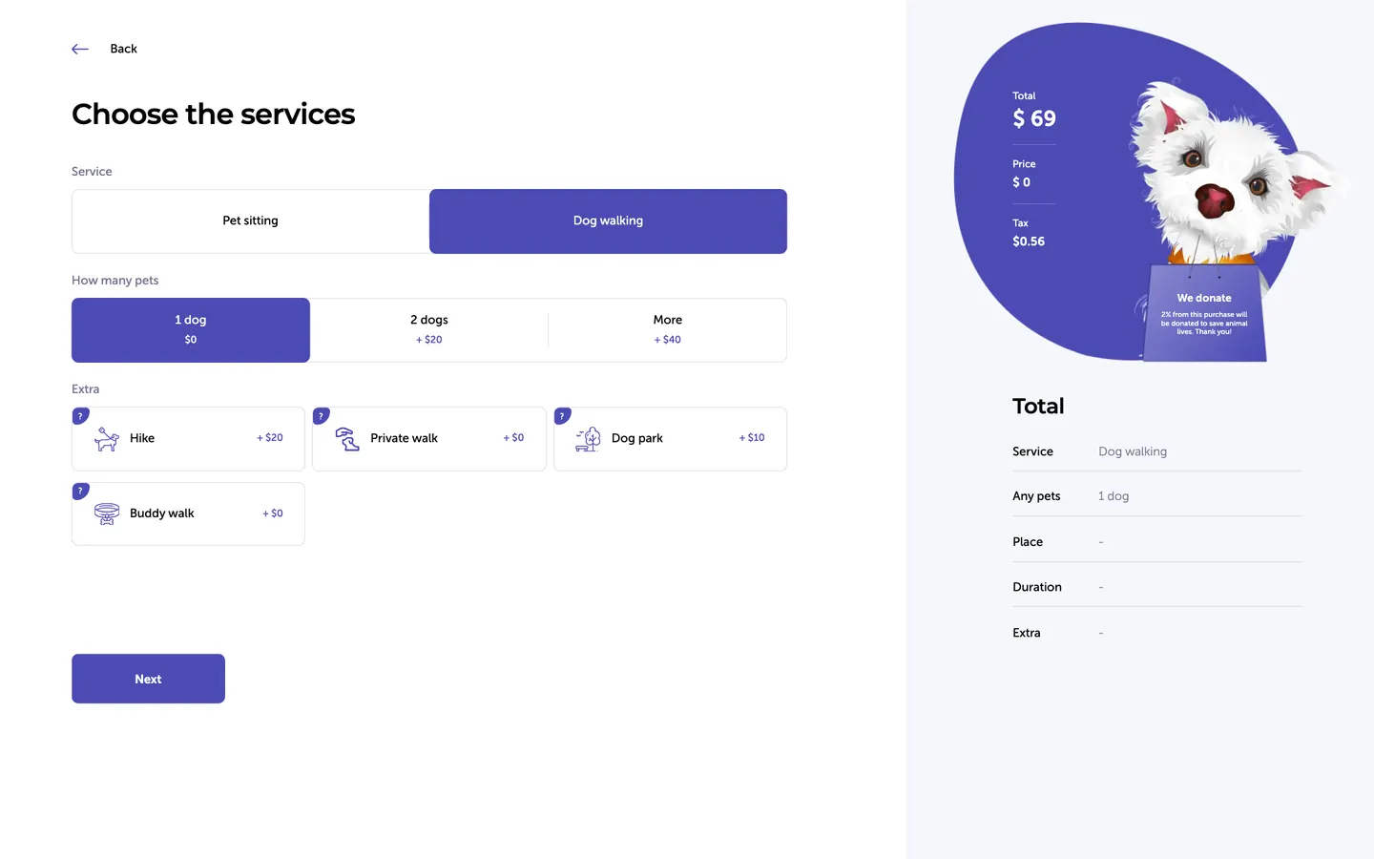Go back via the Back link

(x=123, y=49)
